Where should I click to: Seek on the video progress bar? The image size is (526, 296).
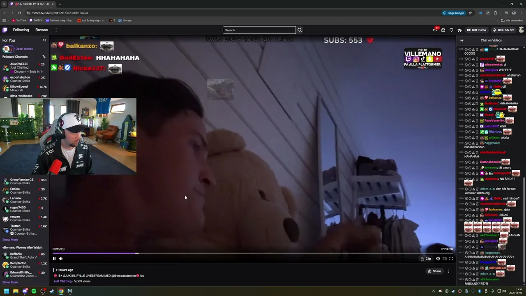pyautogui.click(x=252, y=253)
